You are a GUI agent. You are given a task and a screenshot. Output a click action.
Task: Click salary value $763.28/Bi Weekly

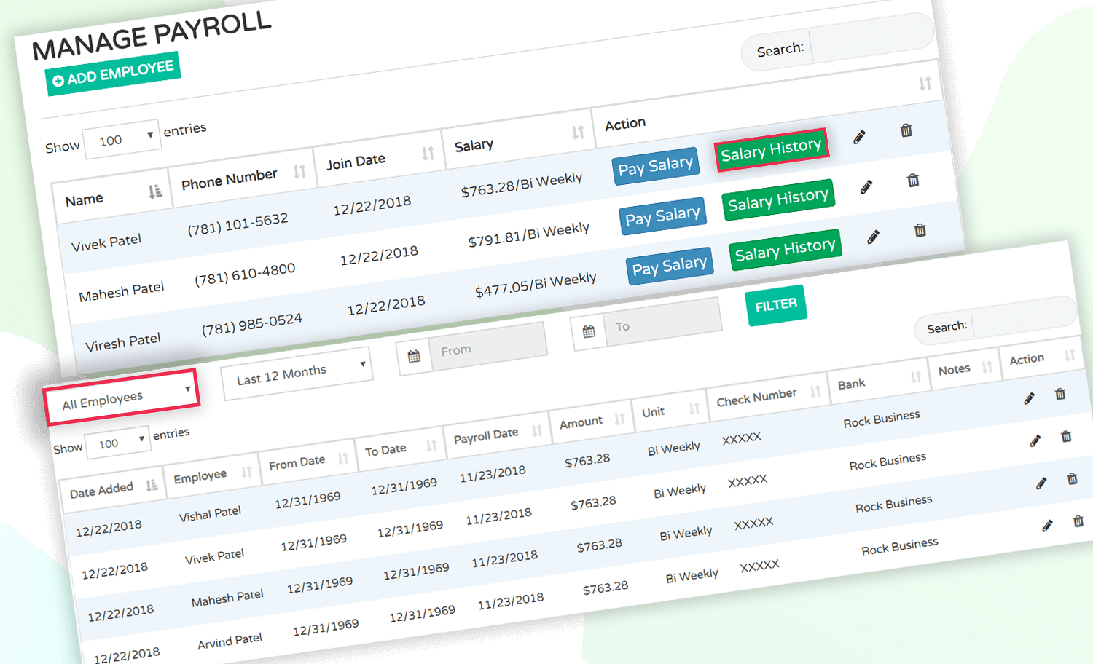click(521, 185)
